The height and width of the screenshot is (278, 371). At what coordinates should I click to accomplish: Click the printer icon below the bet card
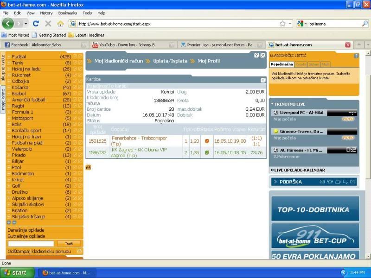point(88,167)
